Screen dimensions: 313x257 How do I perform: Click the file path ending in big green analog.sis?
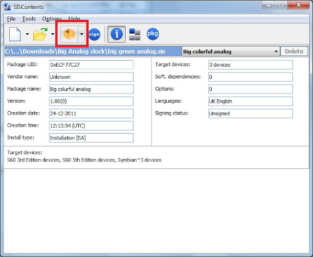pos(85,51)
